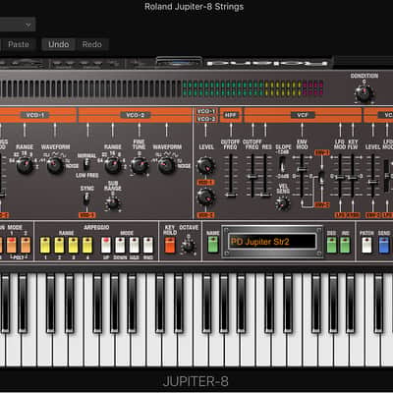Click the VCO-1 Range knob
The height and width of the screenshot is (393, 393).
point(25,165)
